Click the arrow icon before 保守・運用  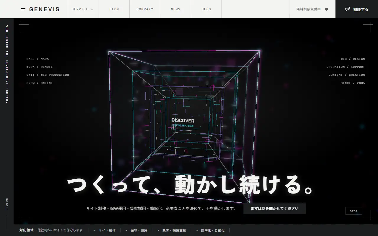pyautogui.click(x=127, y=230)
